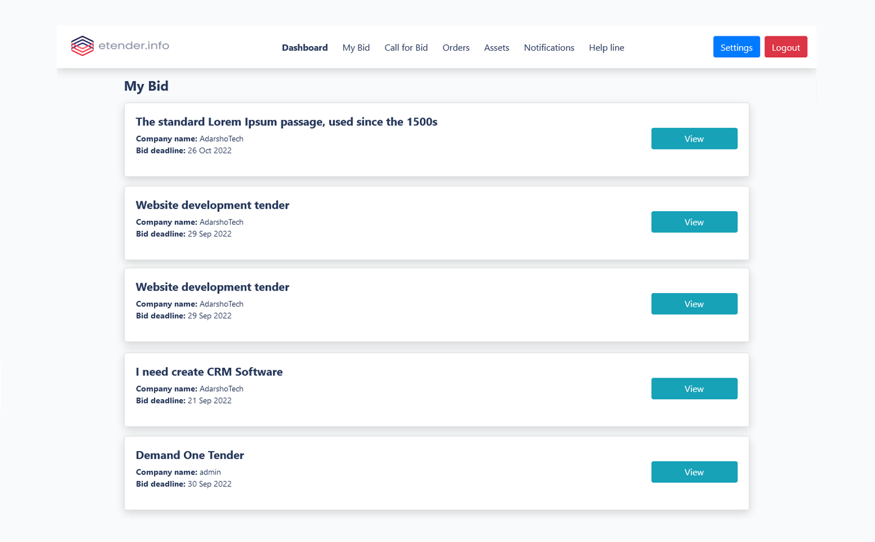The height and width of the screenshot is (542, 875).
Task: Click company name 'admin'
Action: point(211,472)
